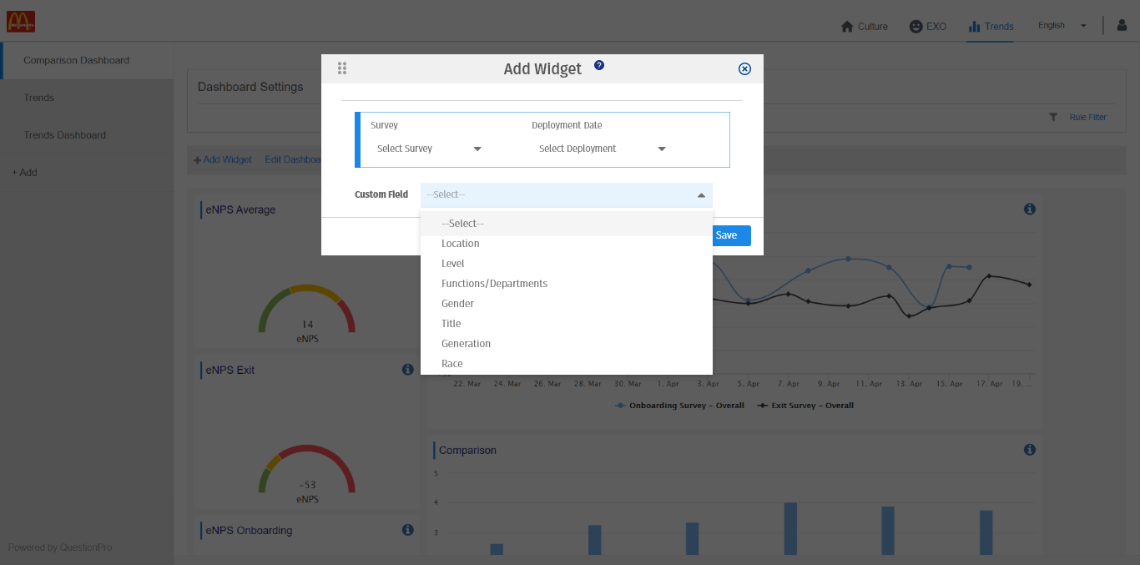This screenshot has height=565, width=1140.
Task: Open the Culture home tab
Action: point(864,26)
